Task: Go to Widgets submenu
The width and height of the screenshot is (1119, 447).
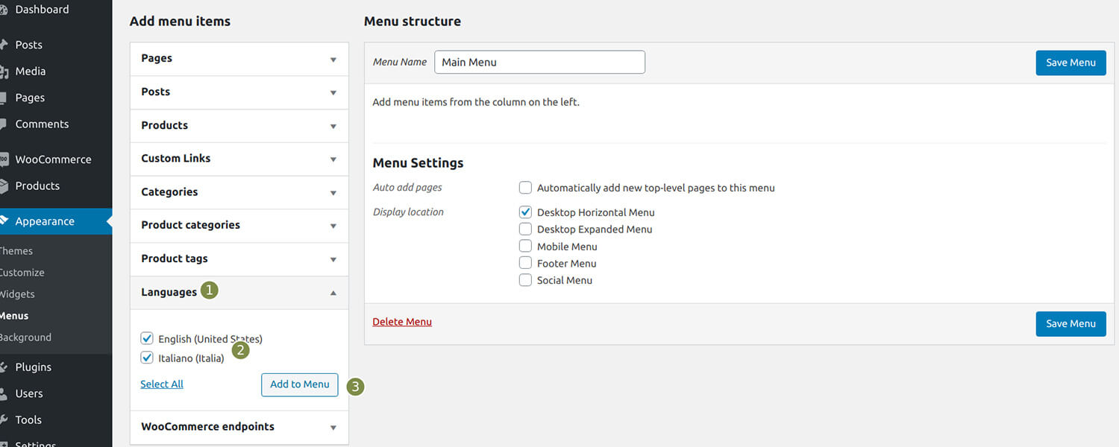Action: coord(17,294)
